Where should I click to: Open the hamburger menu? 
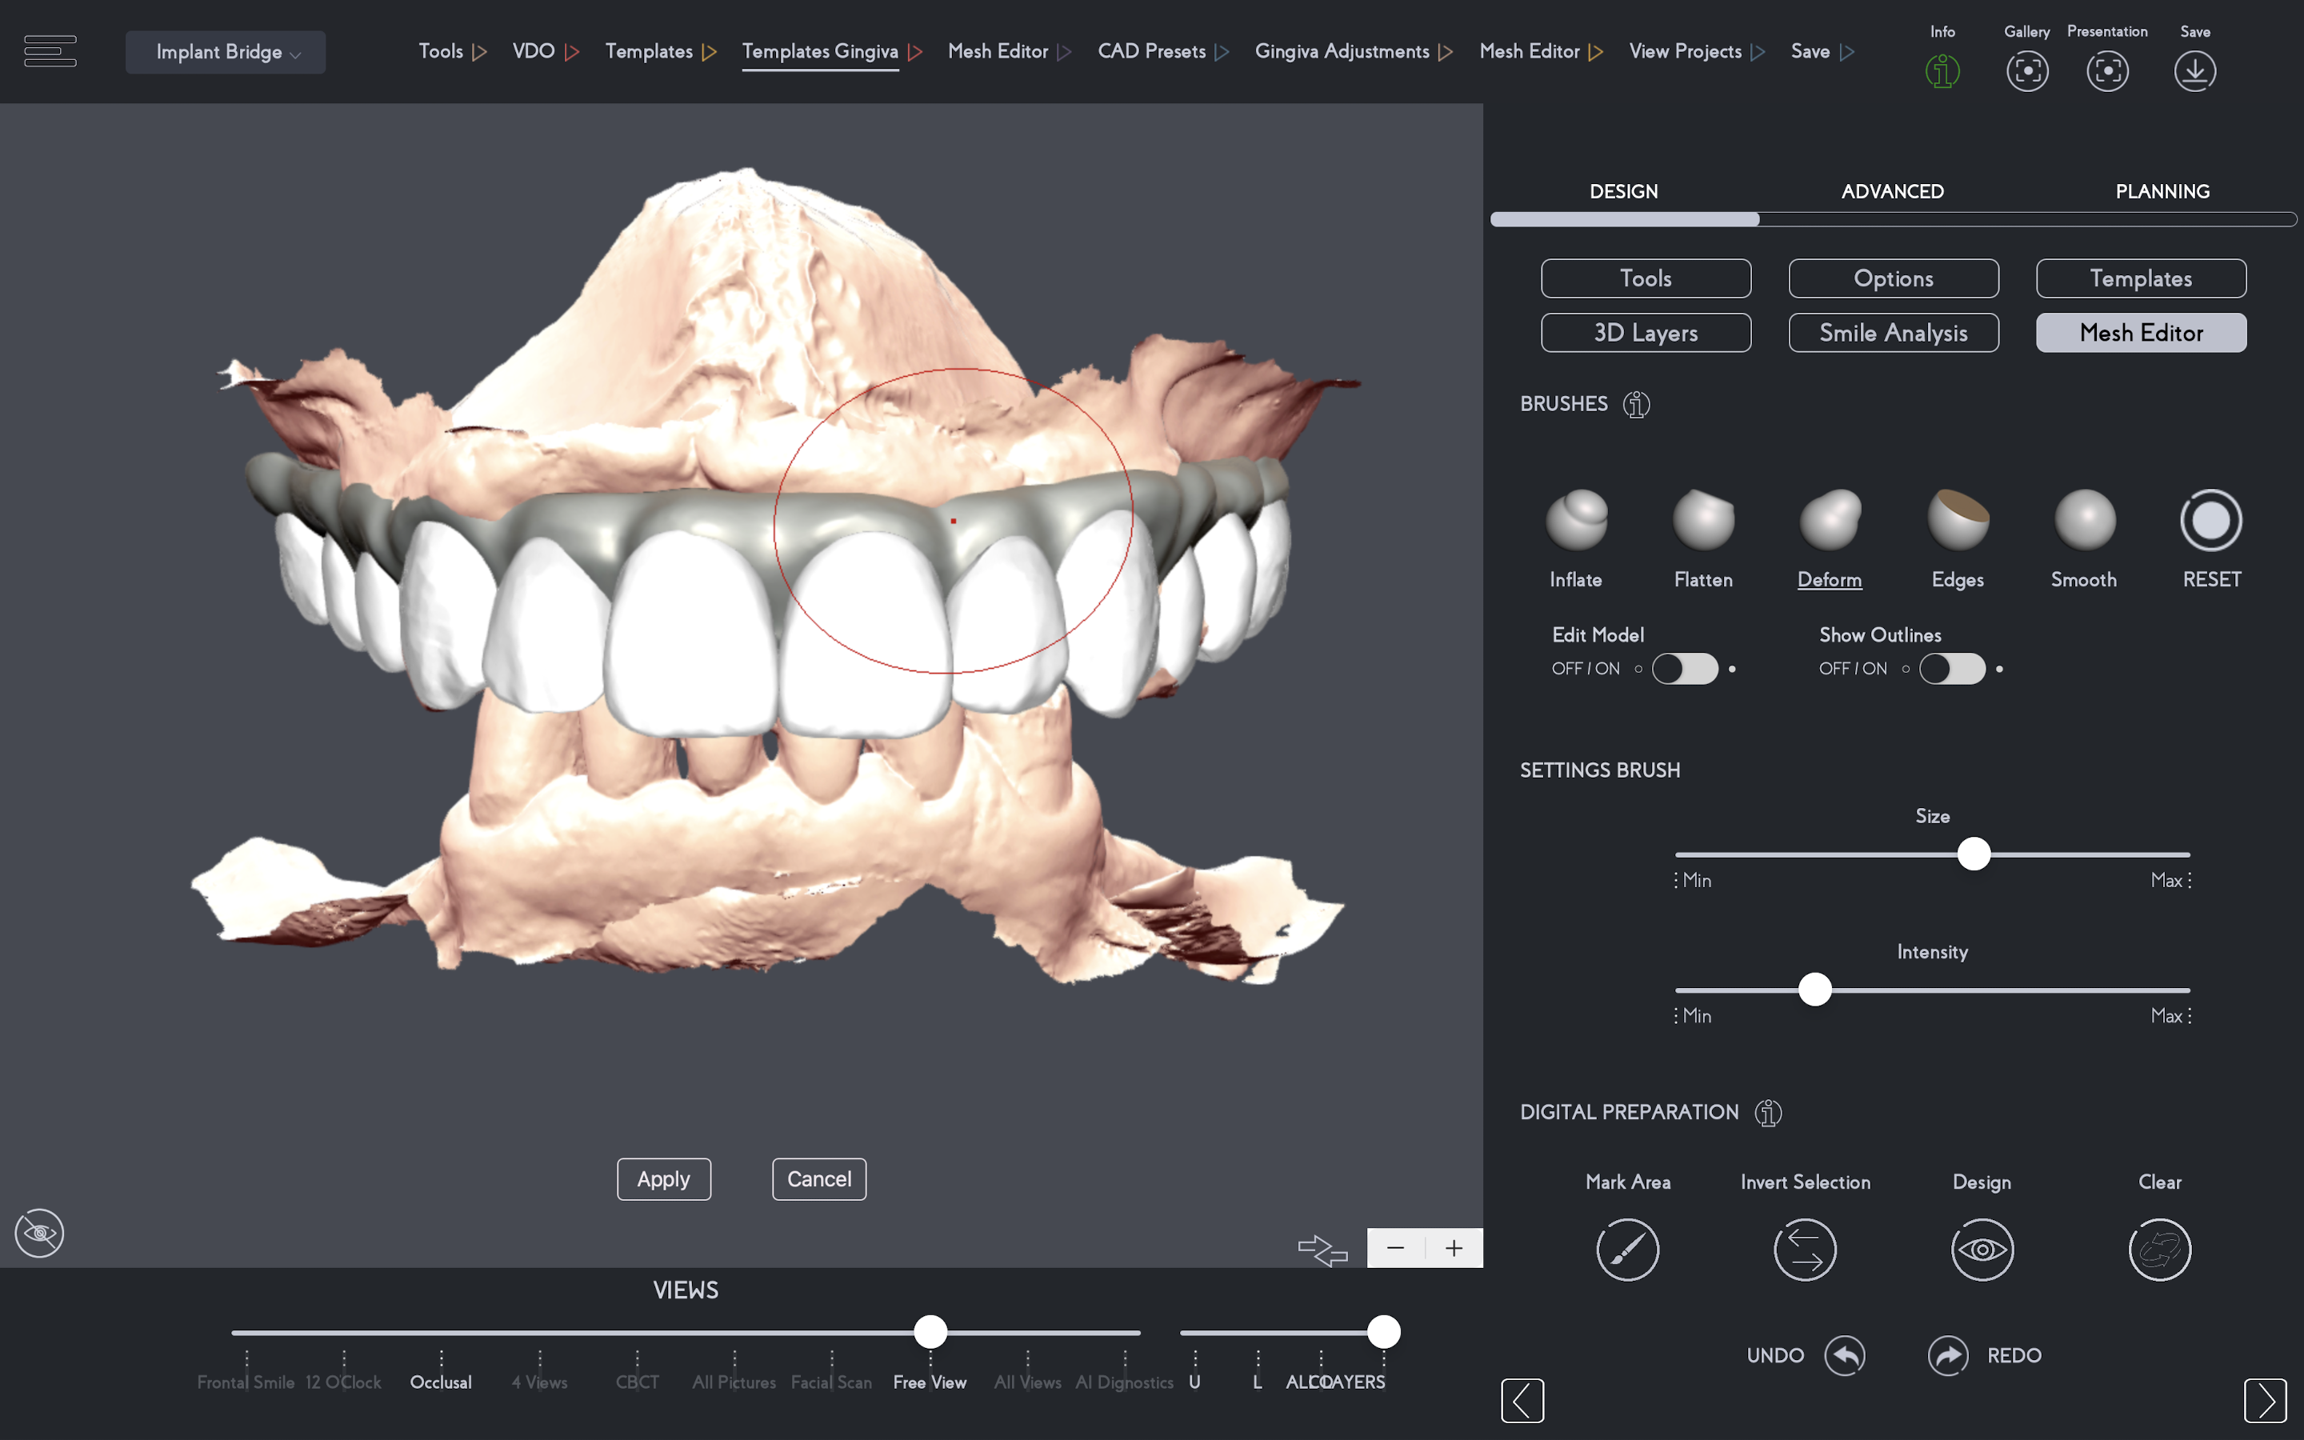(50, 51)
